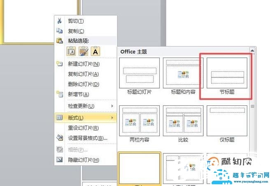Select the Keep Source Formatting paste icon
Screen dimensions: 272x186
point(72,51)
